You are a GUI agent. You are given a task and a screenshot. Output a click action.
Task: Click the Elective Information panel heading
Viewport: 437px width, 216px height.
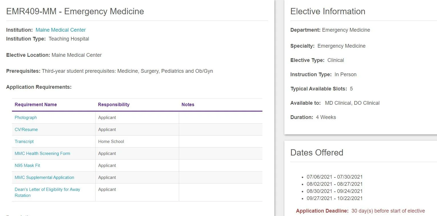[x=328, y=11]
